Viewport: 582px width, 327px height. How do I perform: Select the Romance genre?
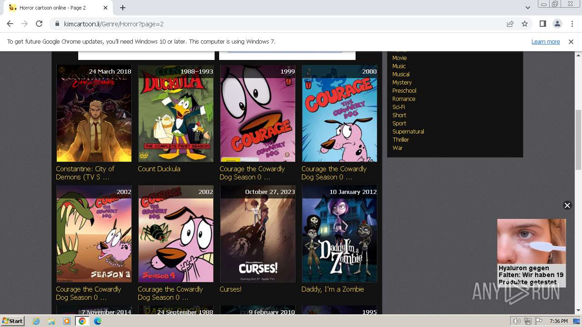404,99
